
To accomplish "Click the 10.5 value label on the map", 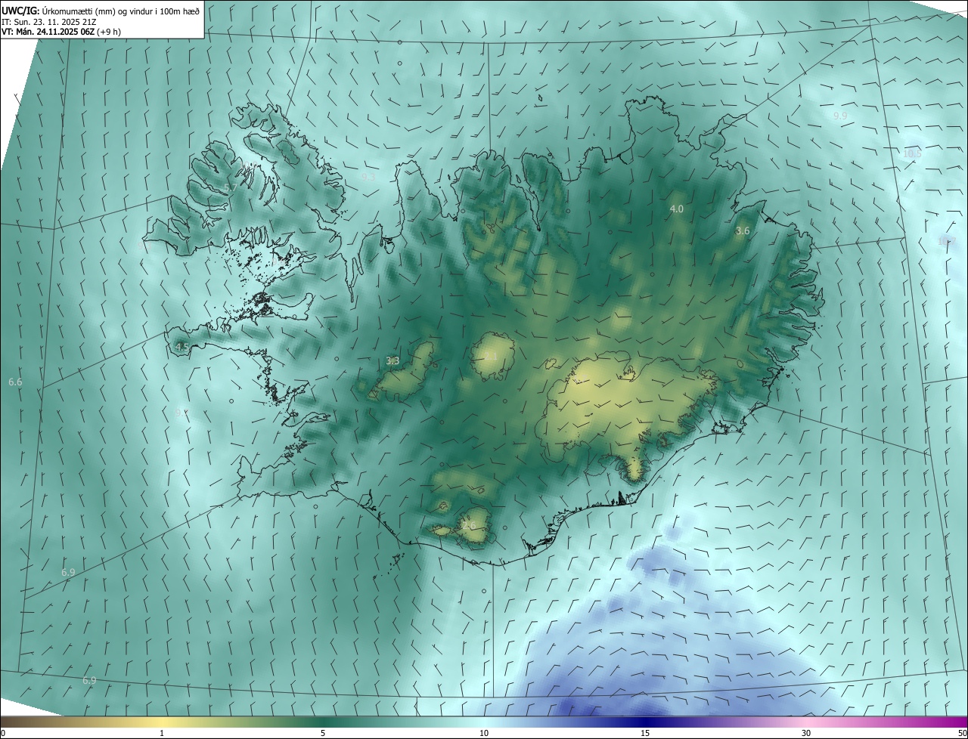I will [912, 153].
